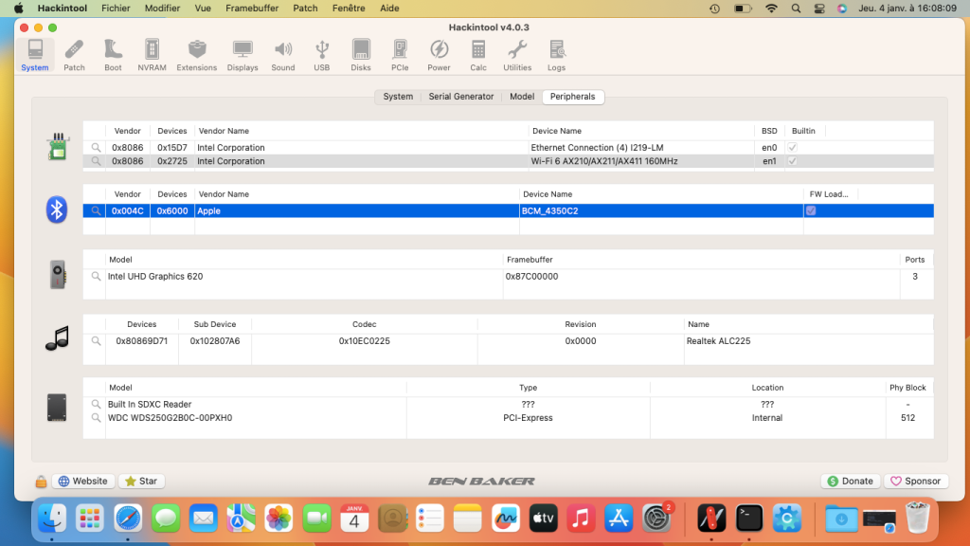Click Wi-Fi 6 AX210/AX211/AX411 160MHz device name
Image resolution: width=970 pixels, height=546 pixels.
click(x=603, y=161)
